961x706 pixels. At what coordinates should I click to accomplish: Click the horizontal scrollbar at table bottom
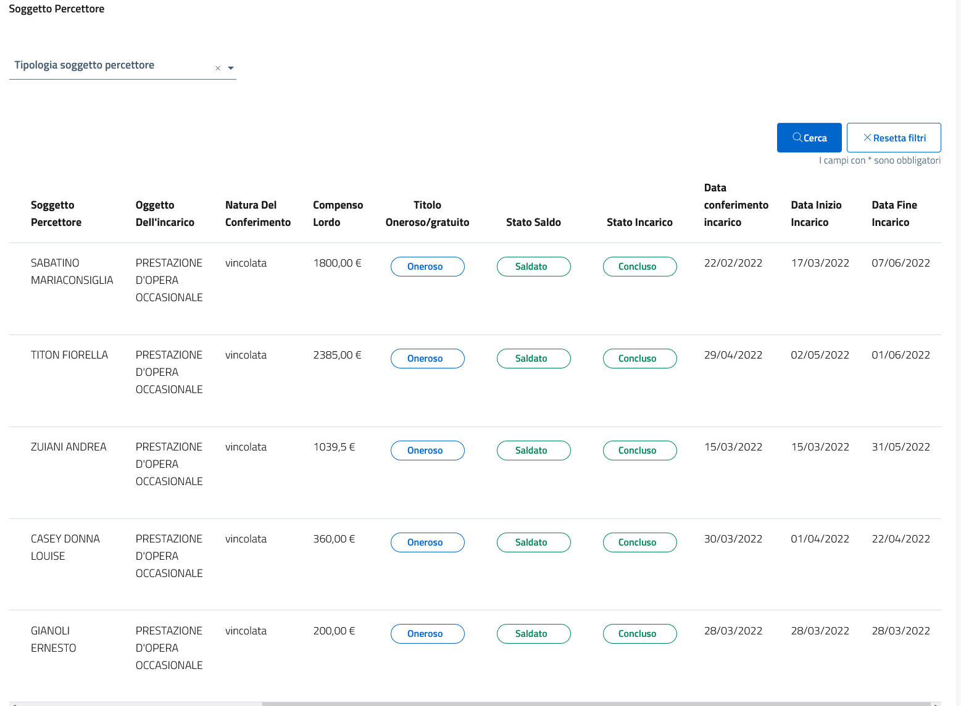596,703
